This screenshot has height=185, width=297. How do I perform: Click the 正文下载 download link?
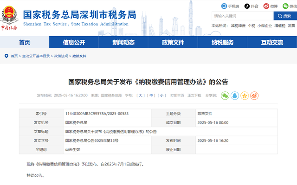coord(194,96)
